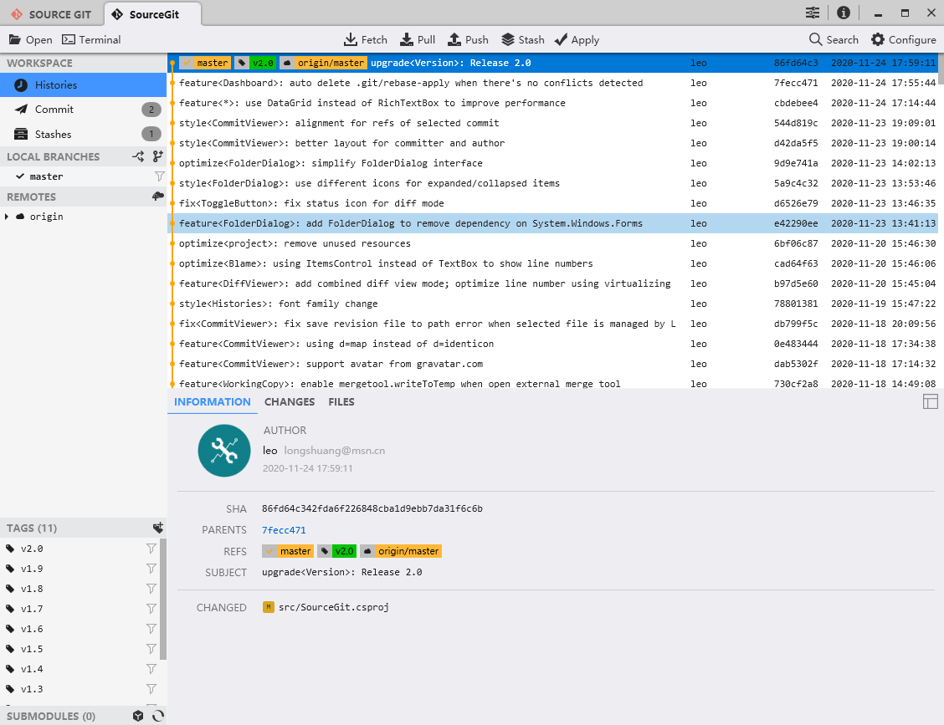Open parent commit link 7fecc471
The image size is (944, 725).
284,530
